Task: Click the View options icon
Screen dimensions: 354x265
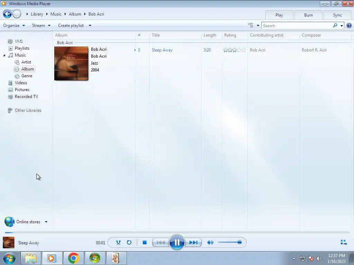Action: 250,25
